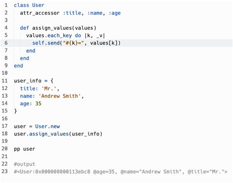Screen dimensions: 233x183
Task: Click User.new on line 17
Action: pyautogui.click(x=48, y=126)
